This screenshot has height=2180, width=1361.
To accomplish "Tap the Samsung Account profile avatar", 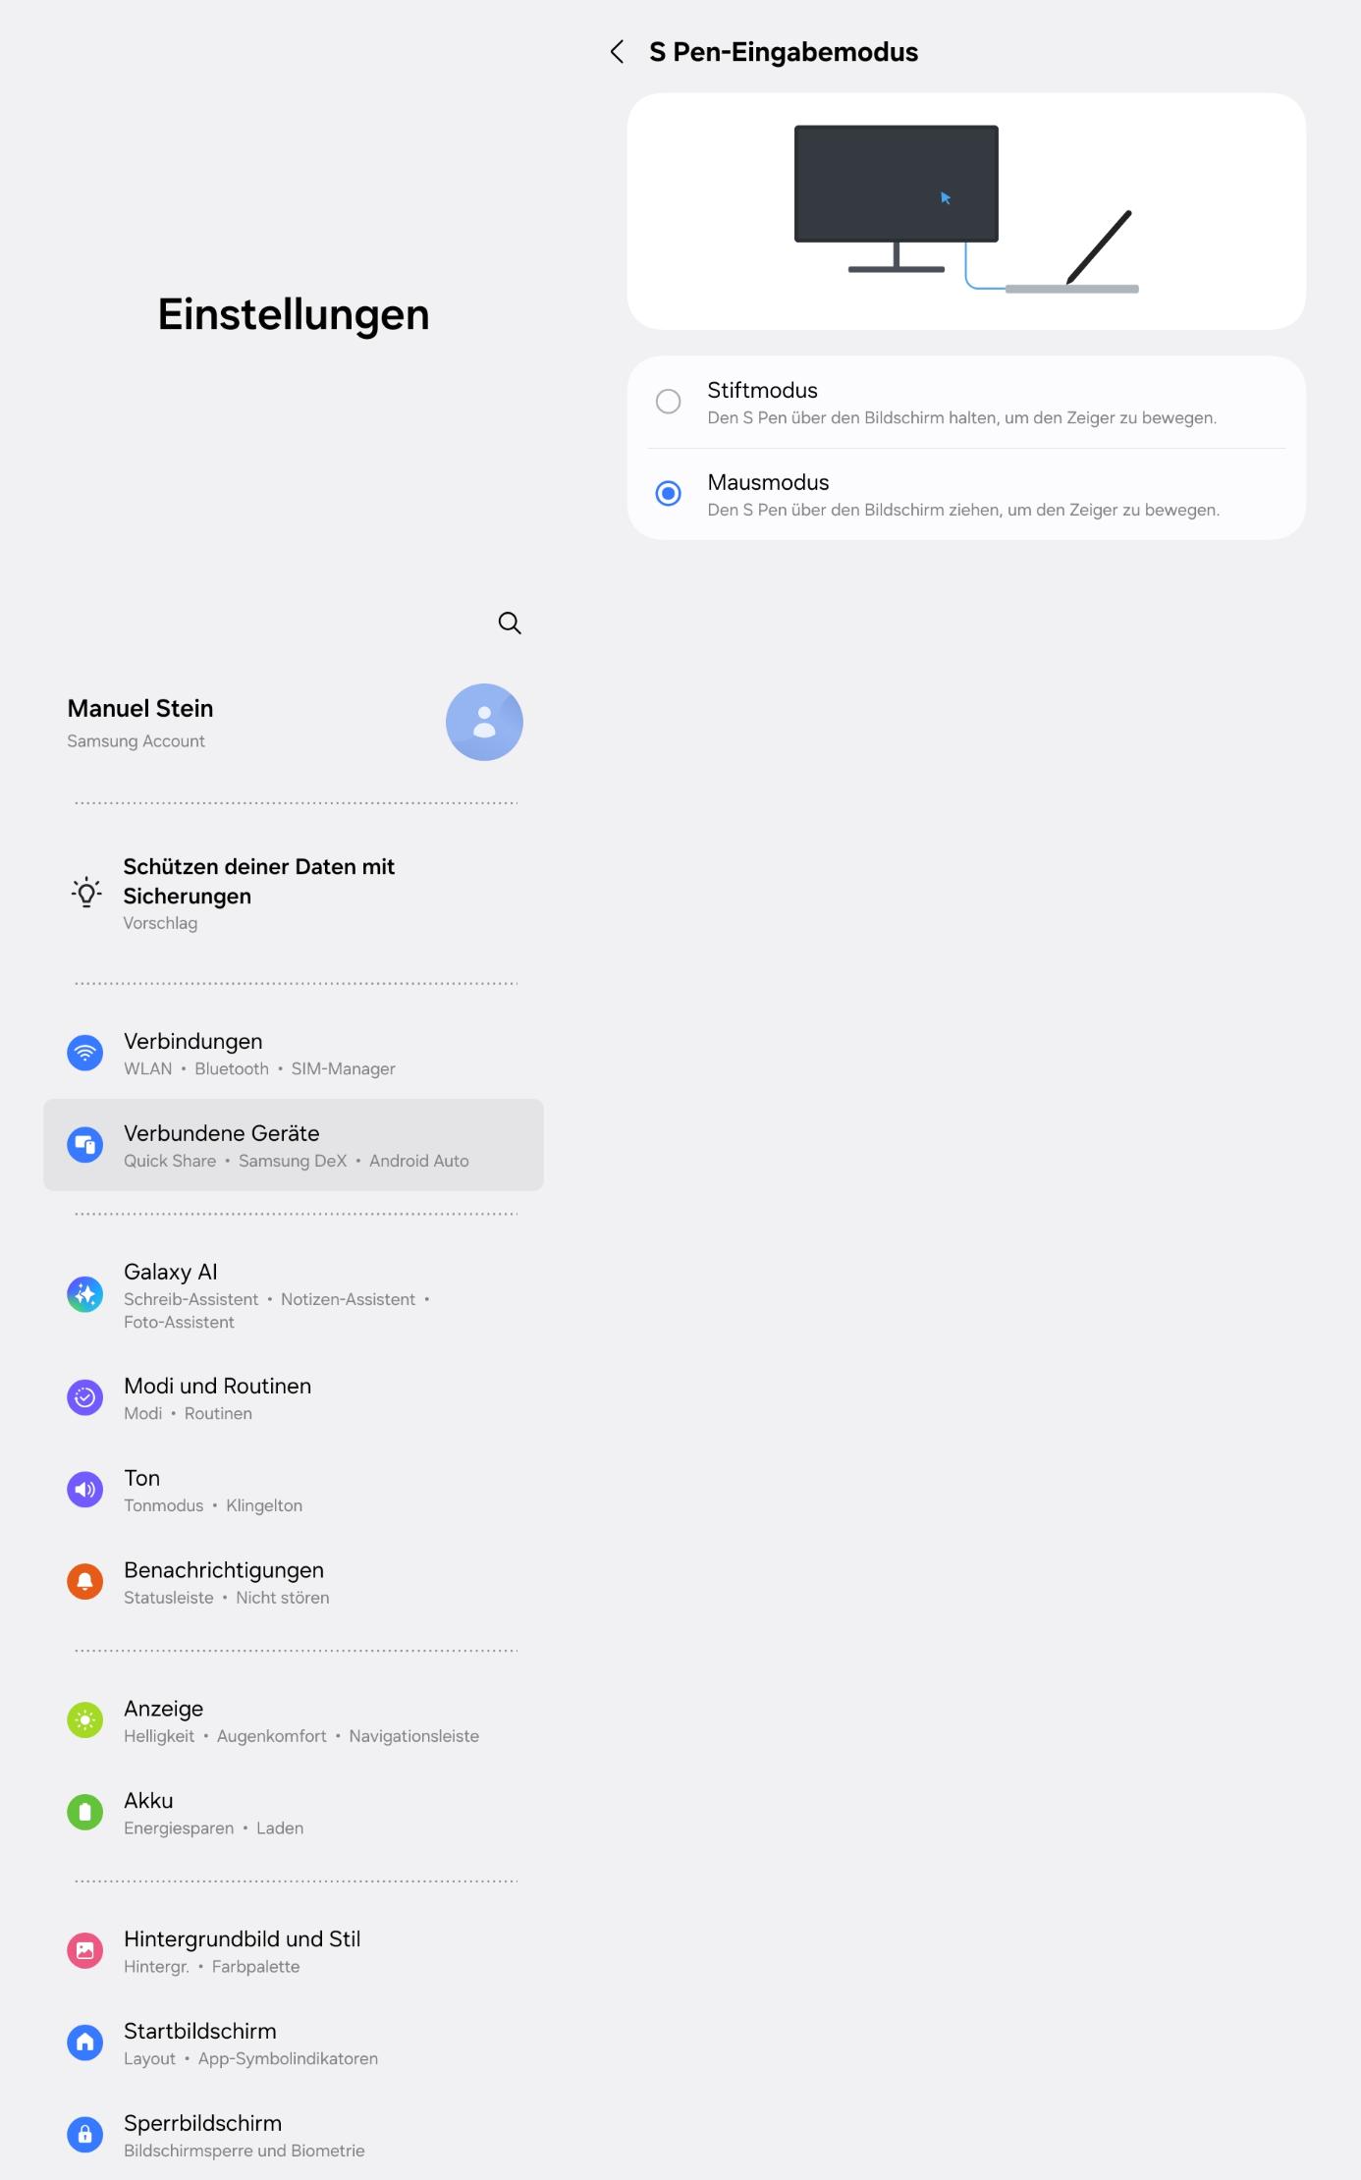I will (484, 722).
